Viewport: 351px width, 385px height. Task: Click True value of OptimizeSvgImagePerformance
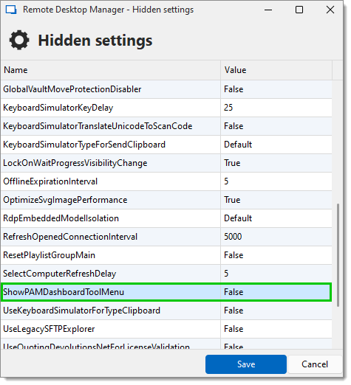tap(233, 201)
